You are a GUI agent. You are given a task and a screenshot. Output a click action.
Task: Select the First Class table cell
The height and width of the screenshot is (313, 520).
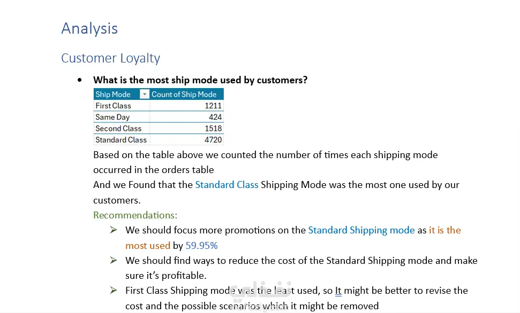[113, 106]
